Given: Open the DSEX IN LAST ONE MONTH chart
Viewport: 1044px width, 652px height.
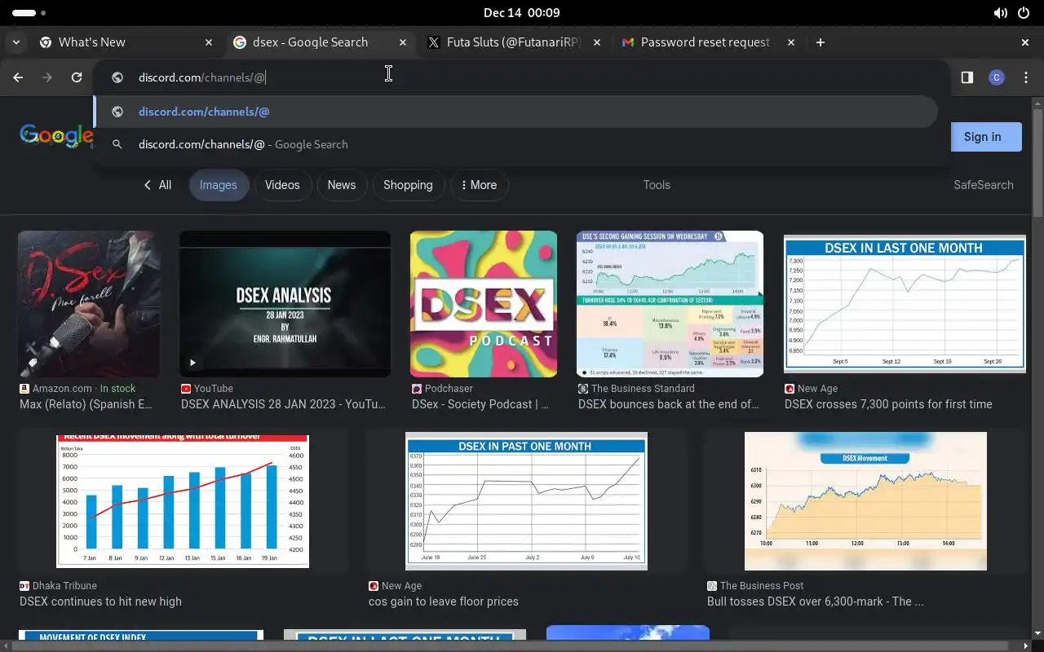Looking at the screenshot, I should pyautogui.click(x=904, y=304).
